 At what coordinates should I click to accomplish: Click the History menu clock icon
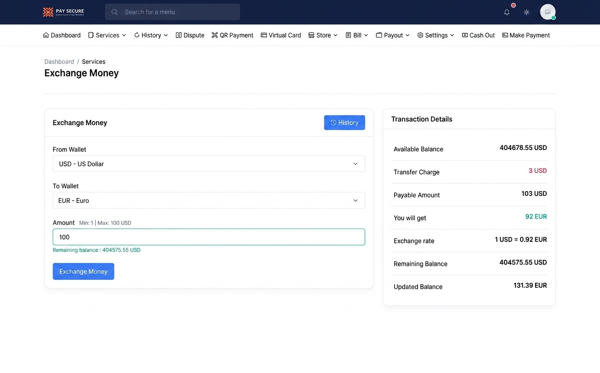137,35
